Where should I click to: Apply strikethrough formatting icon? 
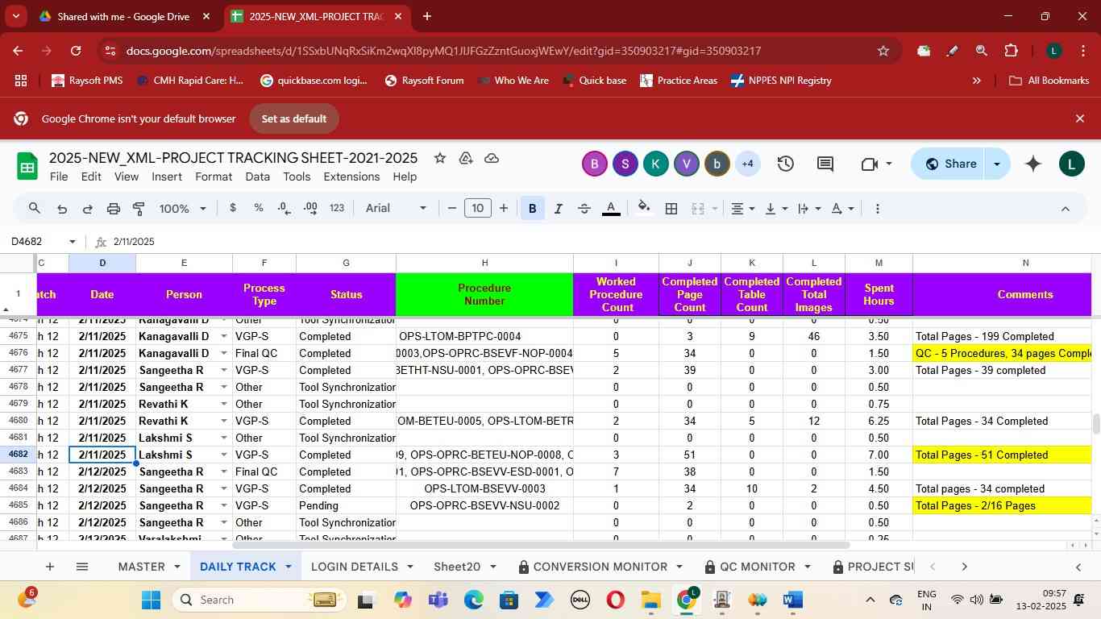[584, 209]
